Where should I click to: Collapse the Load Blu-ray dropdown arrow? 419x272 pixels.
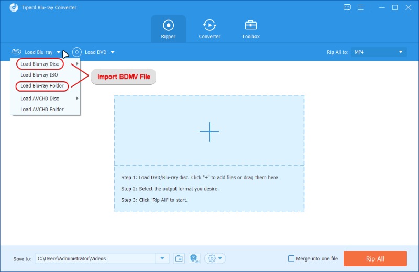click(59, 52)
